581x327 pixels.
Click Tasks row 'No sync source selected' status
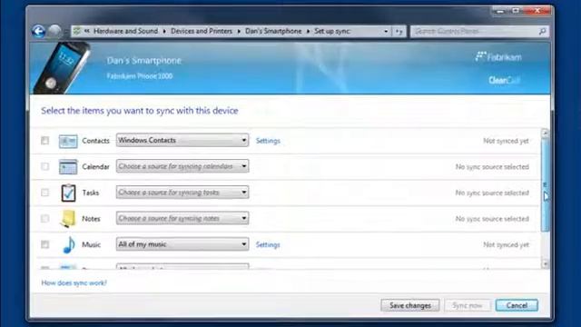pyautogui.click(x=492, y=193)
